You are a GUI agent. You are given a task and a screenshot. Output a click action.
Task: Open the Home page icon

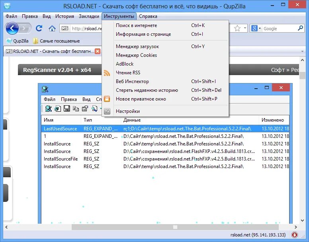click(52, 29)
